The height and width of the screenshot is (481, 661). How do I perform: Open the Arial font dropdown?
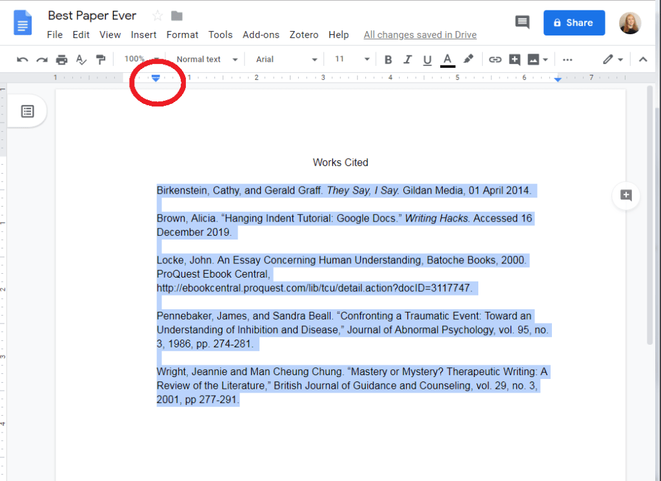pyautogui.click(x=286, y=59)
